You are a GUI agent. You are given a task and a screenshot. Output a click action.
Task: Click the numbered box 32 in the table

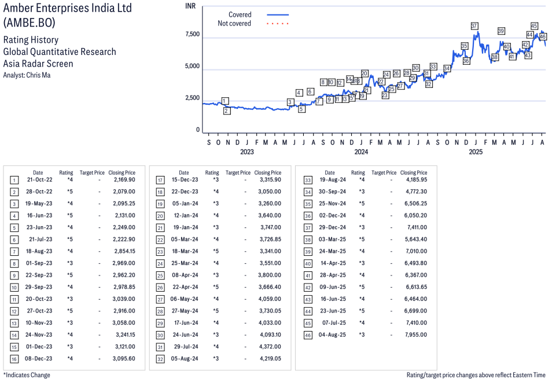[160, 359]
